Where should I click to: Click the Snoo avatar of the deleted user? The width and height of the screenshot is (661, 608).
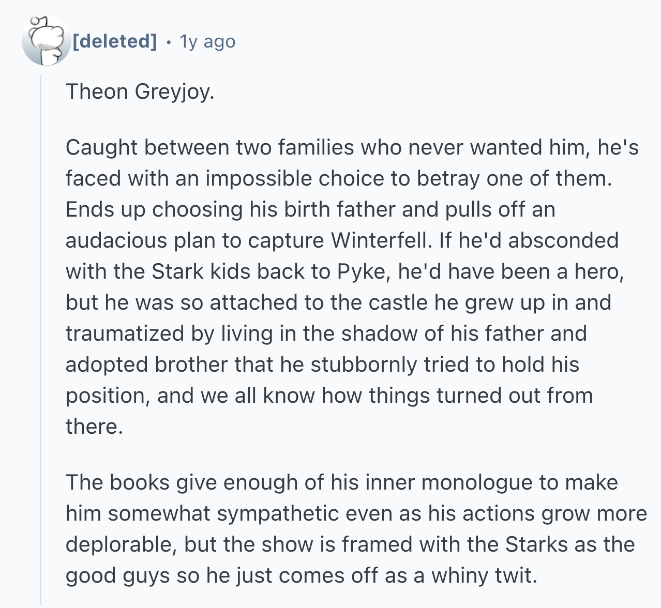pos(46,41)
